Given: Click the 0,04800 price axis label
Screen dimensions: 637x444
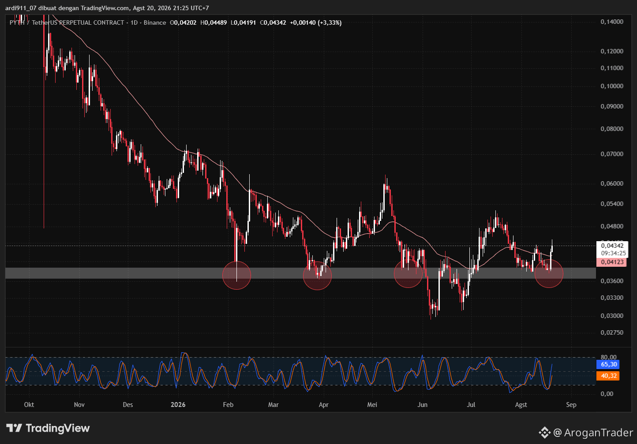Looking at the screenshot, I should (612, 226).
